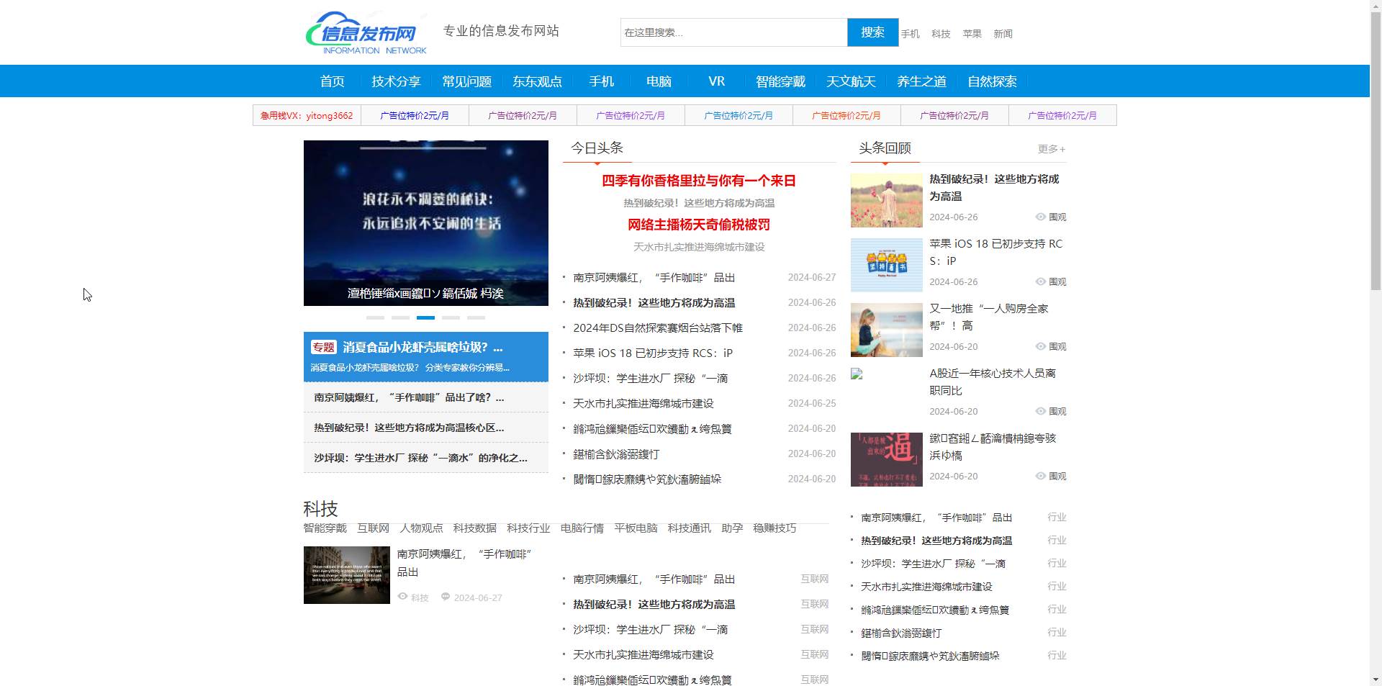Select the active blue carousel indicator
This screenshot has height=686, width=1382.
(425, 317)
